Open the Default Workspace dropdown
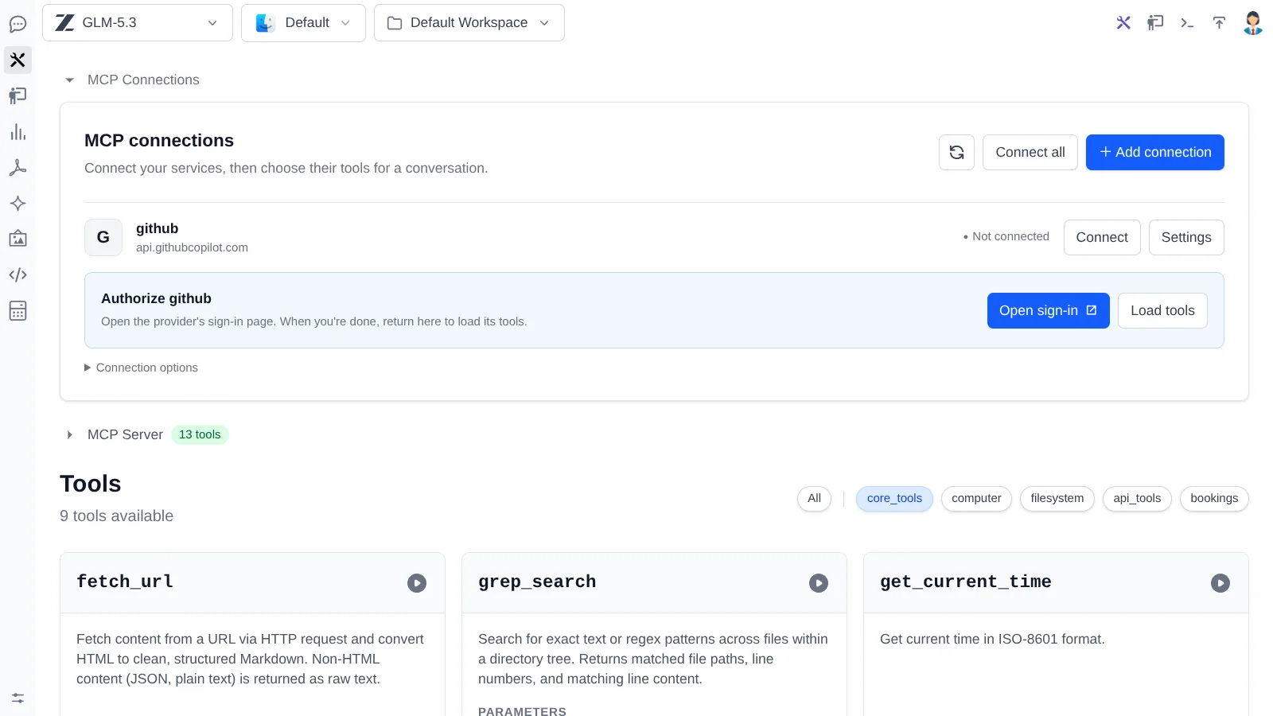 [469, 22]
